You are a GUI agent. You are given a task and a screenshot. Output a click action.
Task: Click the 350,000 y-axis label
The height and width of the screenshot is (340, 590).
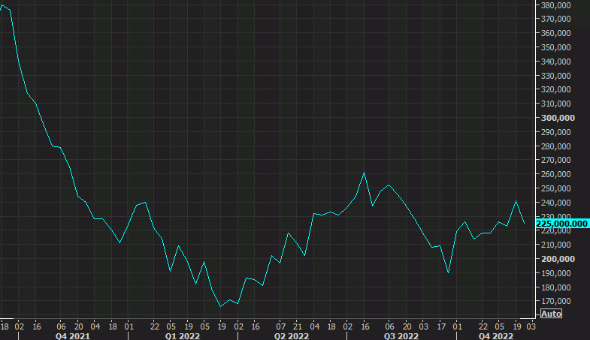tap(555, 47)
